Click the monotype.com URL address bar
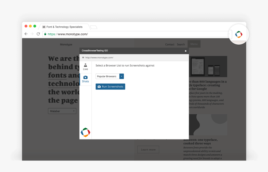 pyautogui.click(x=137, y=34)
